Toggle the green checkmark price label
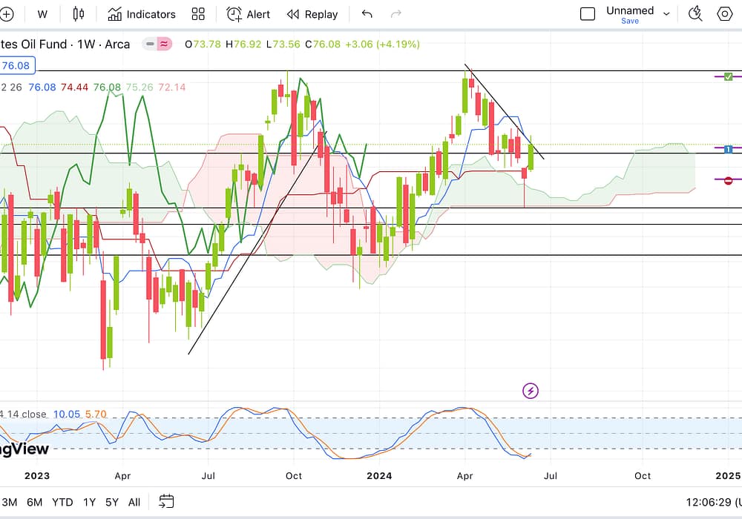 (x=728, y=76)
